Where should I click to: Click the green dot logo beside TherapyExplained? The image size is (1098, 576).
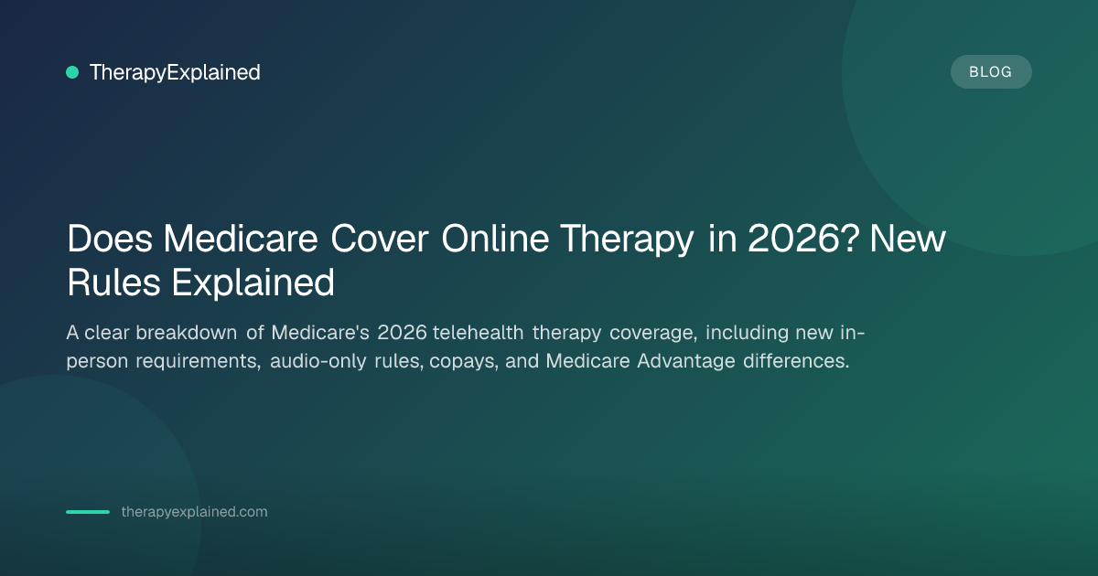(x=72, y=72)
